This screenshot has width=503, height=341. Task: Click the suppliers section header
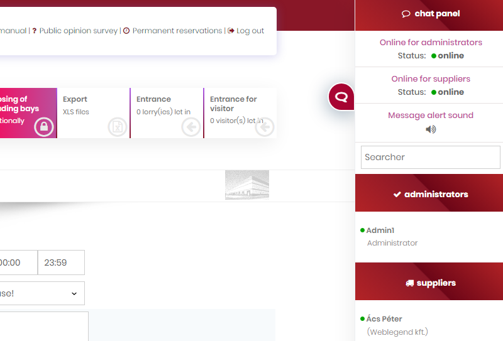point(430,283)
